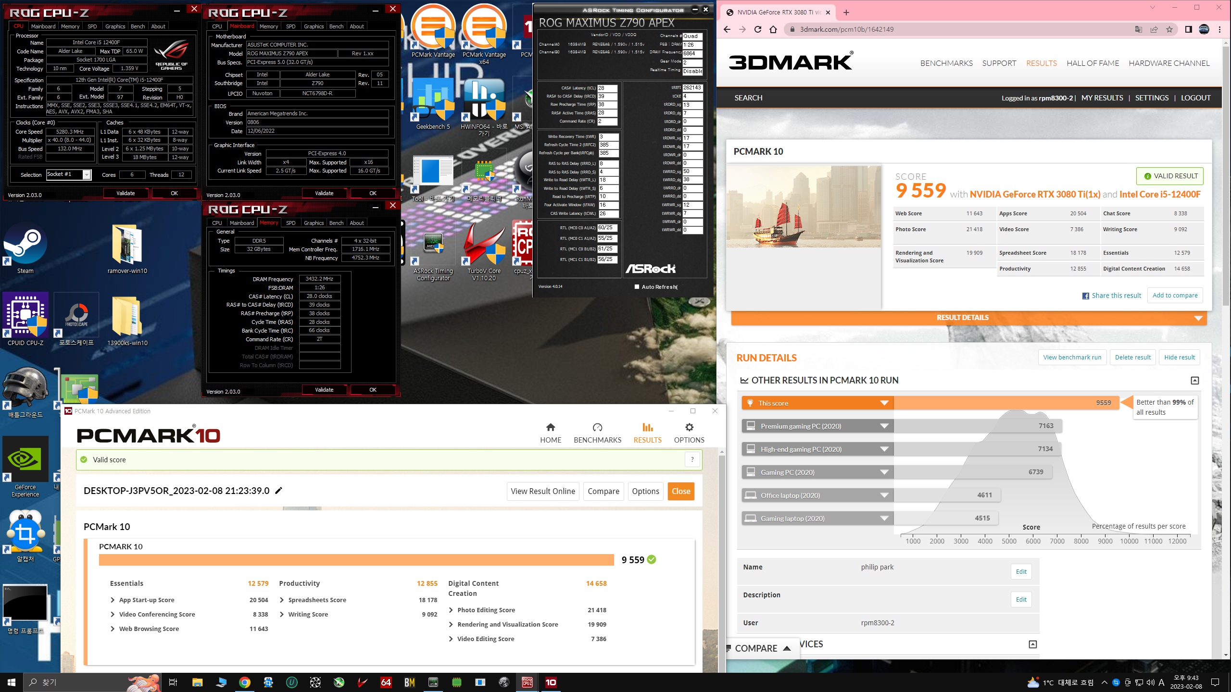Screen dimensions: 1231x692
Task: Reload the 3dmark.com page
Action: 758,29
